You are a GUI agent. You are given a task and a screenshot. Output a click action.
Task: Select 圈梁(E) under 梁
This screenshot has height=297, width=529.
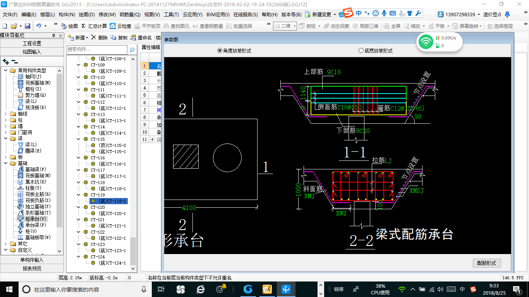point(29,151)
